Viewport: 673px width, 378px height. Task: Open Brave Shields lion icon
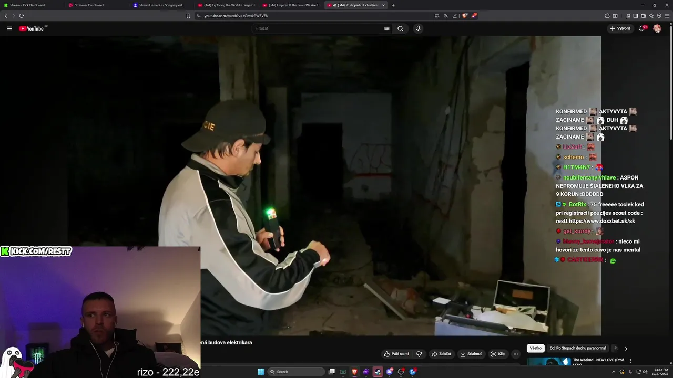465,16
